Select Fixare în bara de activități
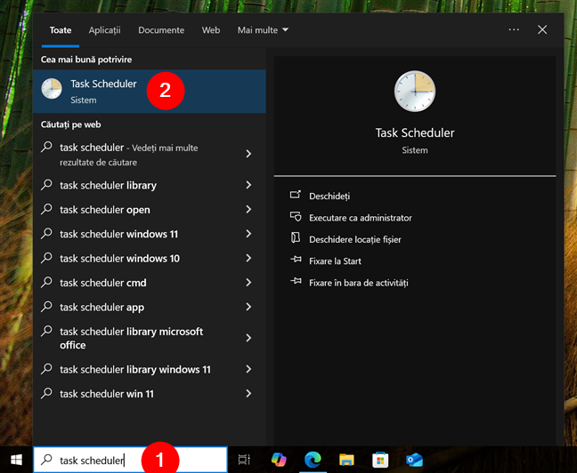The image size is (577, 473). coord(359,283)
